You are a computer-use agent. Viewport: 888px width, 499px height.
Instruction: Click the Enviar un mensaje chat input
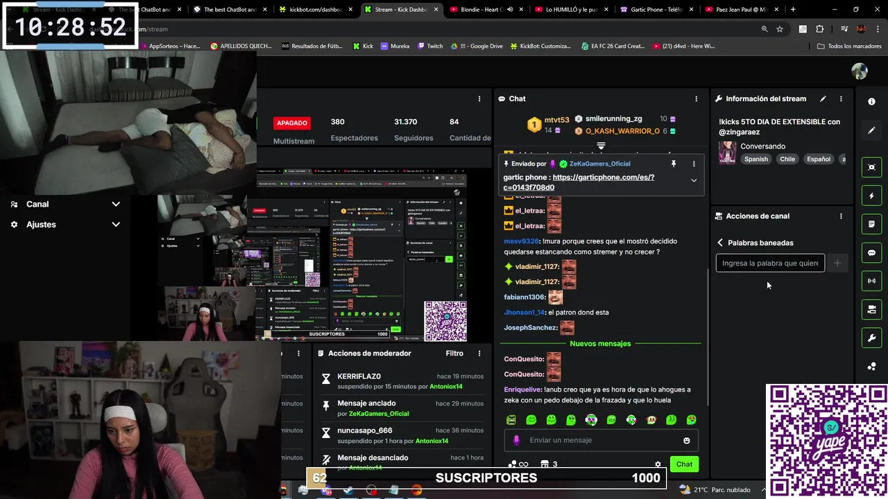(x=602, y=440)
